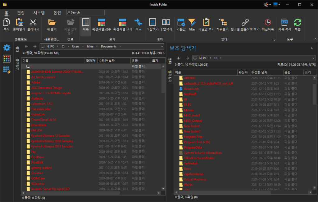Click the settings gear in the left sidebar
318x202 pixels.
(7, 47)
